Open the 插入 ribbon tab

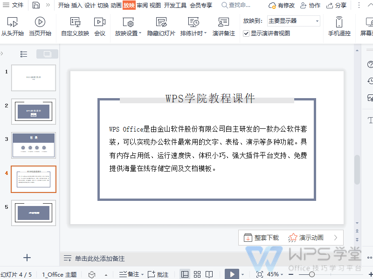coord(77,5)
